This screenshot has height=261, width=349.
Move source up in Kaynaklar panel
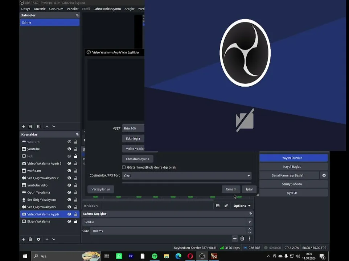click(47, 239)
